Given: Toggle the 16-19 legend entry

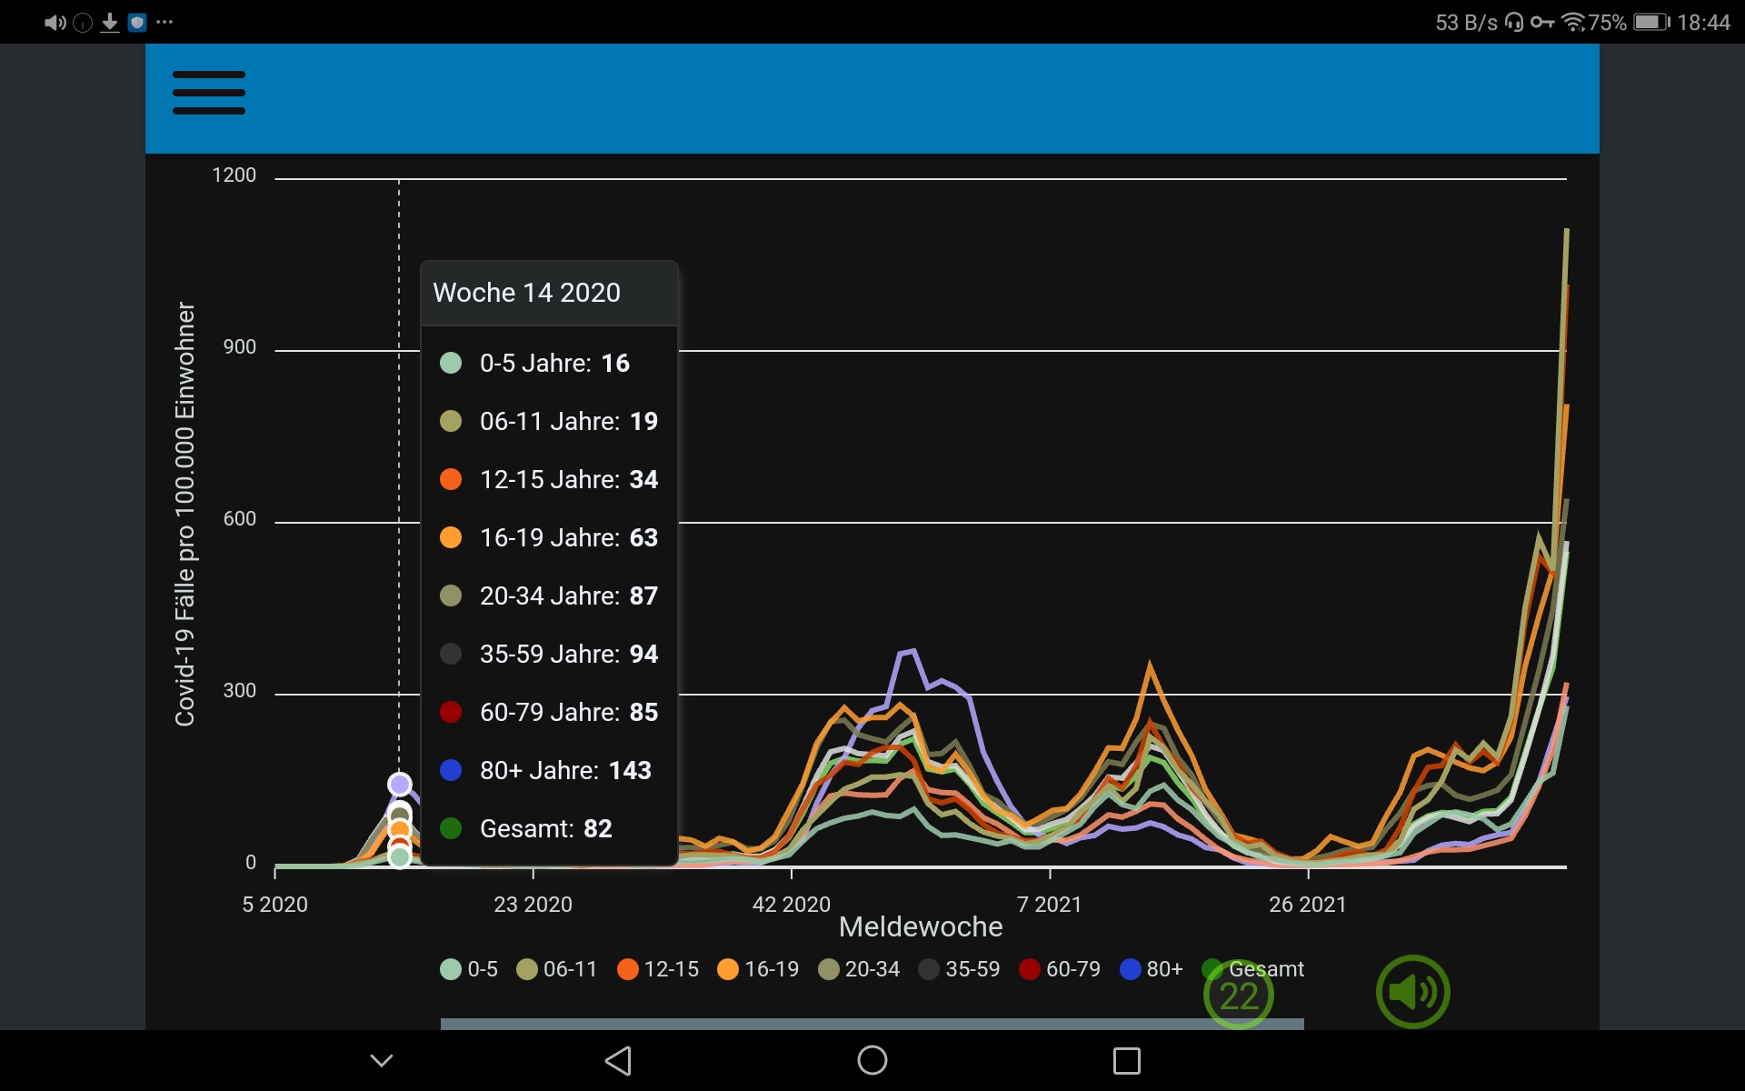Looking at the screenshot, I should click(758, 969).
